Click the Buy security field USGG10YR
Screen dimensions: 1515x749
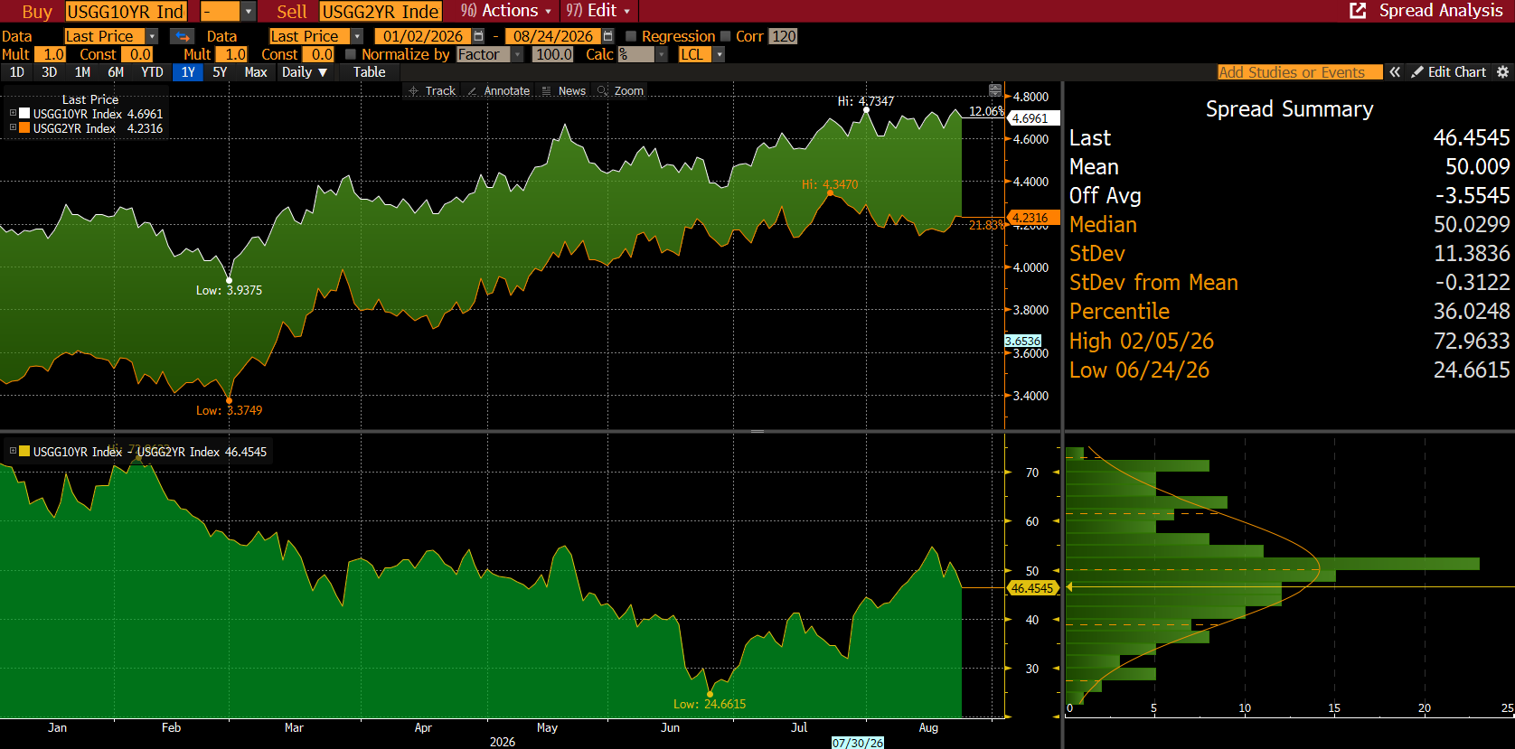pos(126,11)
